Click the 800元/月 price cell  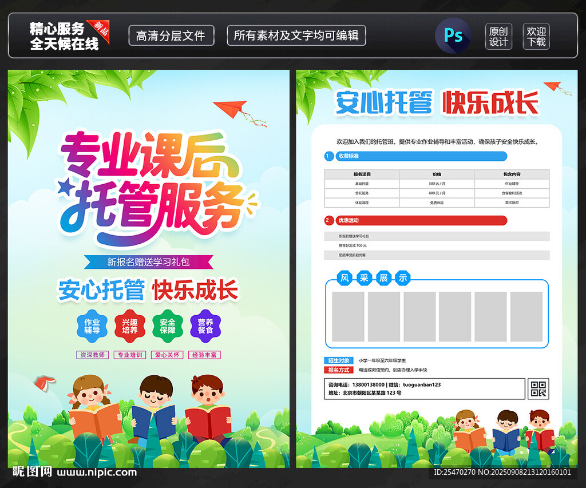[437, 193]
